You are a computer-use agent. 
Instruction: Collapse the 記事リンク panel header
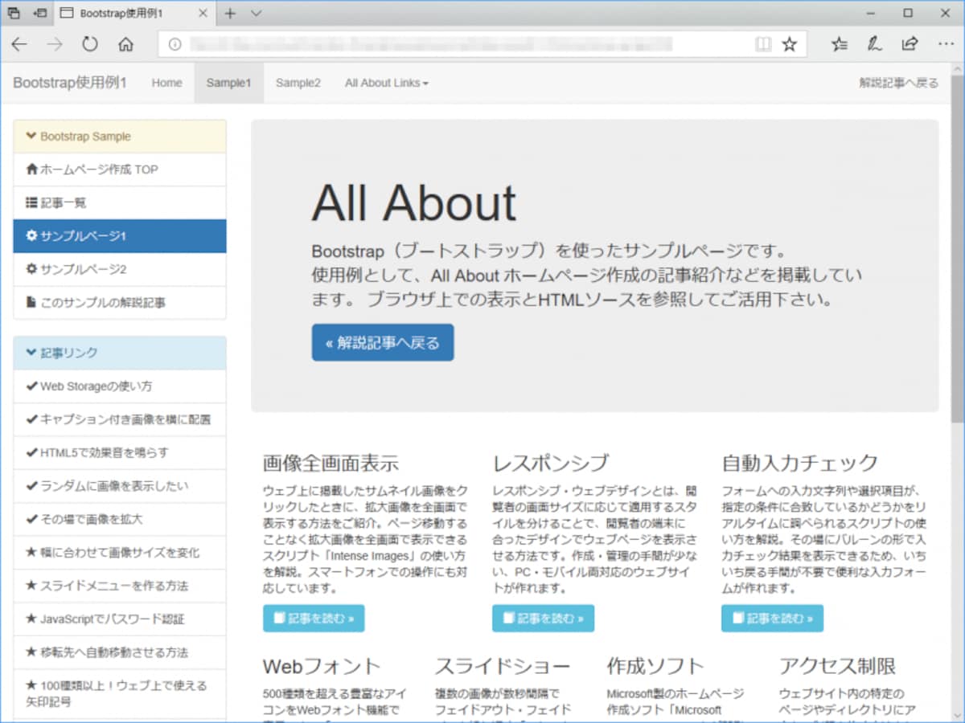(120, 353)
